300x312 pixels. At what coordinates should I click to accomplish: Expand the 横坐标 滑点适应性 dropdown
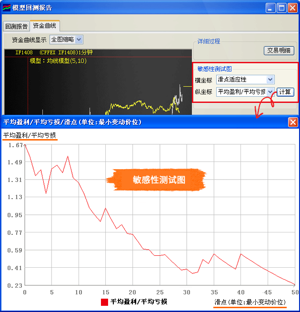(x=270, y=80)
